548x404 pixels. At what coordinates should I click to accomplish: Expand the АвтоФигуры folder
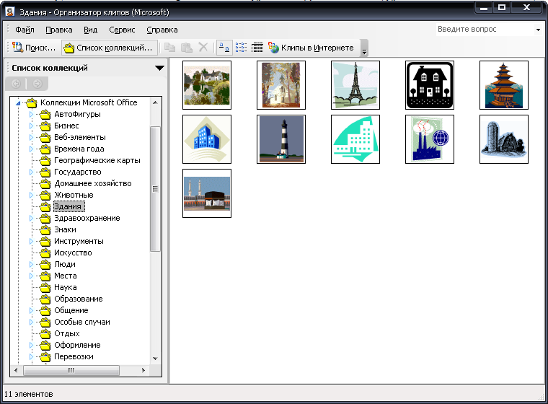click(31, 115)
